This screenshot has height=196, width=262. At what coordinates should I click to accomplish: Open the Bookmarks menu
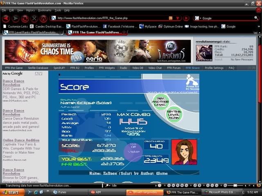[45, 10]
